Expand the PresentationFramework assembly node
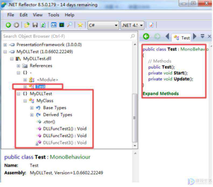Viewport: 213px width, 187px height. point(5,45)
